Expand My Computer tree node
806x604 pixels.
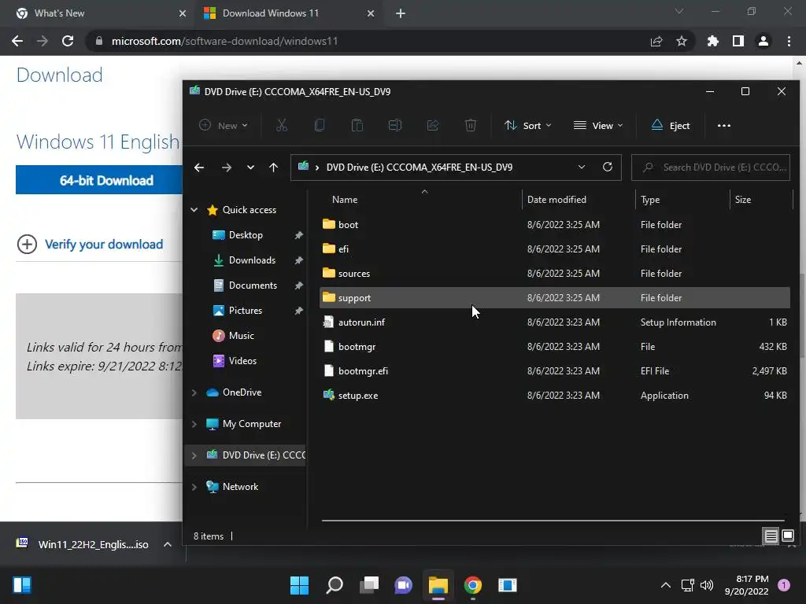194,424
